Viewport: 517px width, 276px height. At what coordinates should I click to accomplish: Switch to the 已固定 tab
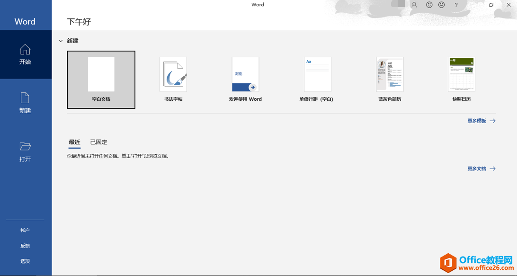[x=99, y=142]
